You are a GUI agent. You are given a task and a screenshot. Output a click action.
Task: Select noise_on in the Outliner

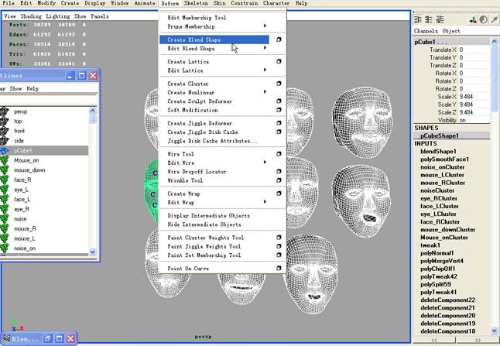(25, 248)
